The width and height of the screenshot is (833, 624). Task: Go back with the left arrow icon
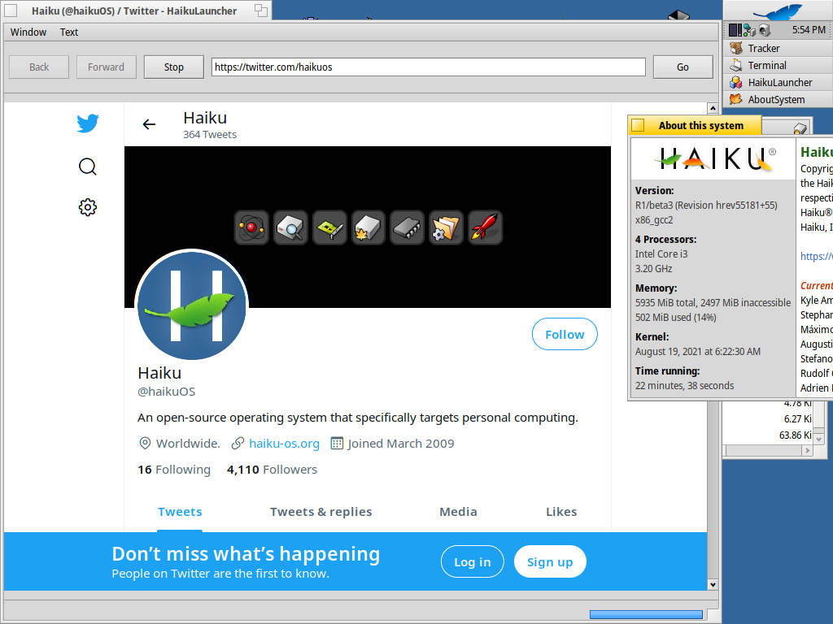(x=150, y=124)
